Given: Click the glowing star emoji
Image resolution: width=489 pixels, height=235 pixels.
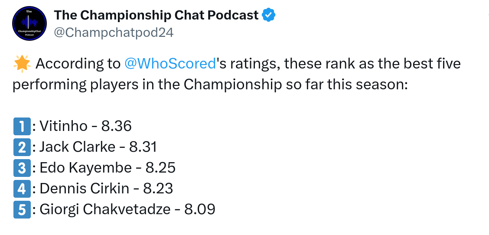Looking at the screenshot, I should pyautogui.click(x=22, y=64).
